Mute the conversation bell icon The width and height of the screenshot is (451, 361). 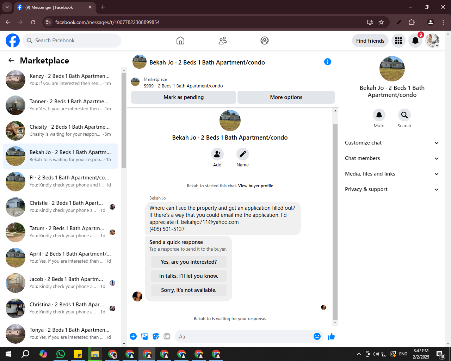pos(379,115)
